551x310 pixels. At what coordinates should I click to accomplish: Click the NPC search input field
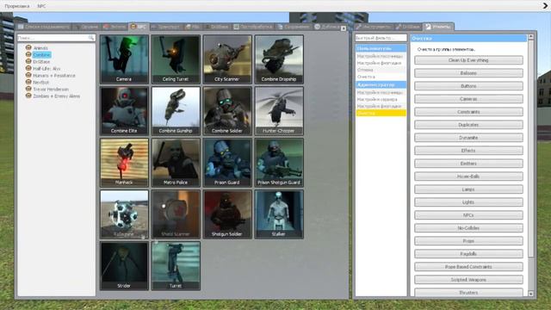click(56, 38)
